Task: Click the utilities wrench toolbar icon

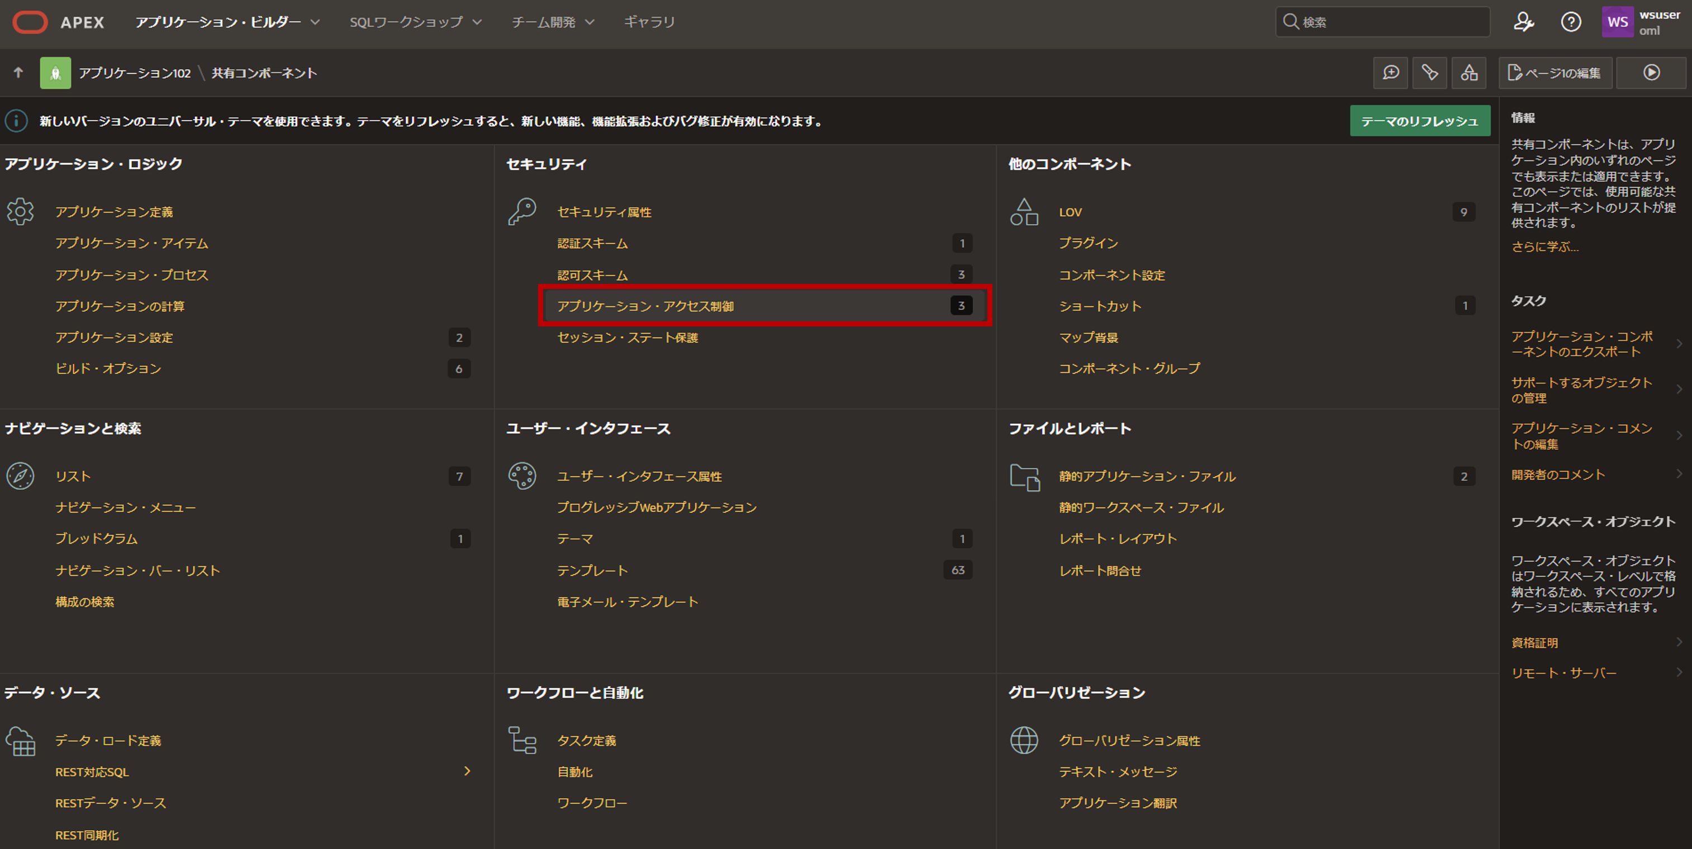Action: coord(1429,72)
